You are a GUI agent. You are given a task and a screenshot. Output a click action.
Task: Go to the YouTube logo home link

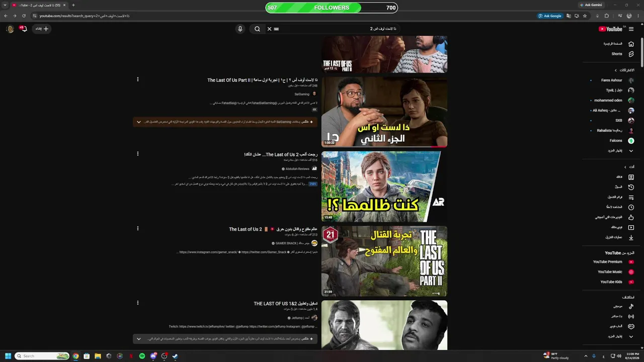pos(610,29)
